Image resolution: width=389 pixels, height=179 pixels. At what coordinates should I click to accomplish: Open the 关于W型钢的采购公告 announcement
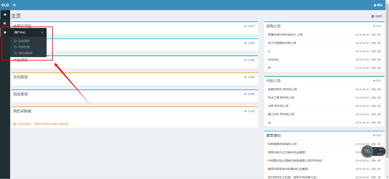pos(282,43)
